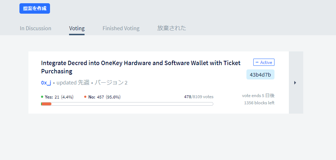Screen dimensions: 336x160
Task: Click the 1356 blocks left label
Action: click(259, 103)
